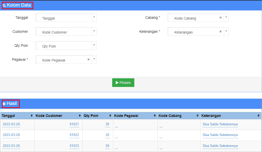Click the magnifier icon beside Kolom Data
Viewport: 262px width, 152px height.
click(x=4, y=5)
